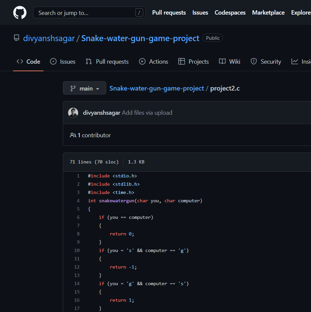Click the GitHub Octocat logo
The height and width of the screenshot is (312, 311).
pos(20,13)
